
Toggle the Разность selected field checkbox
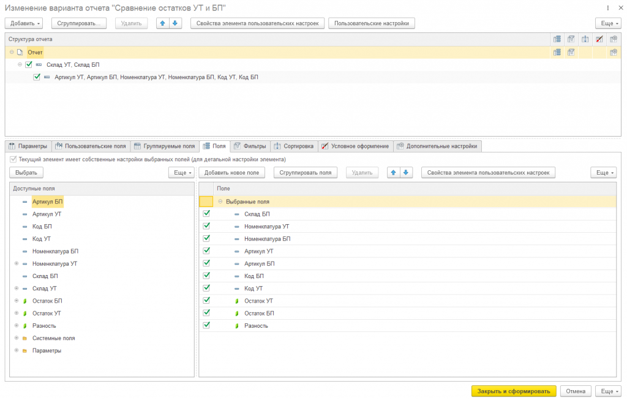coord(206,325)
